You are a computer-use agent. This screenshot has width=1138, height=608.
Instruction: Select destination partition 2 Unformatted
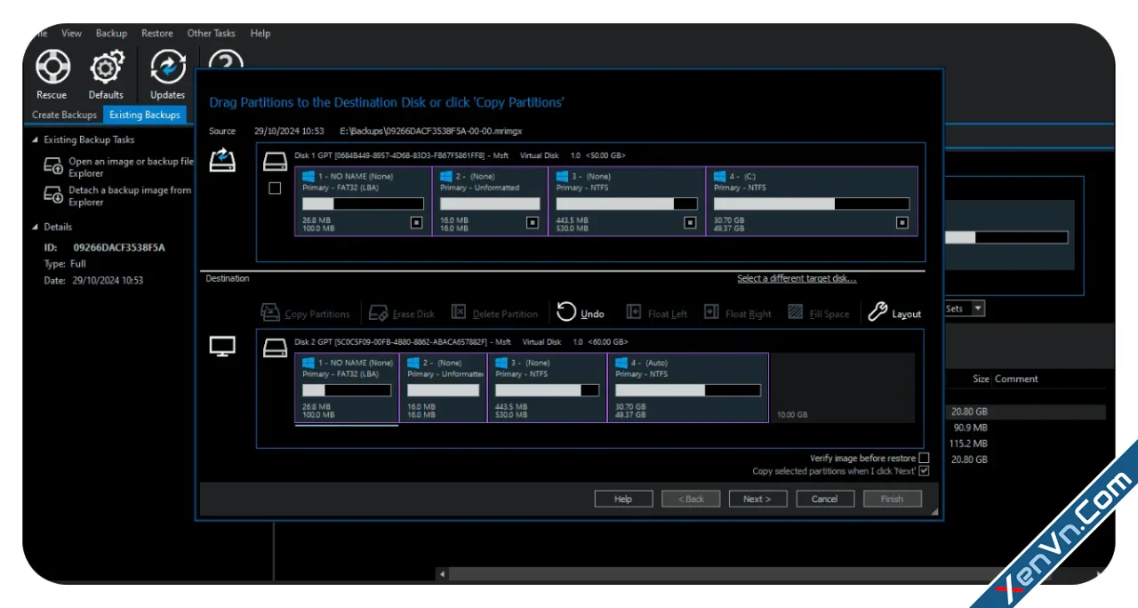443,388
